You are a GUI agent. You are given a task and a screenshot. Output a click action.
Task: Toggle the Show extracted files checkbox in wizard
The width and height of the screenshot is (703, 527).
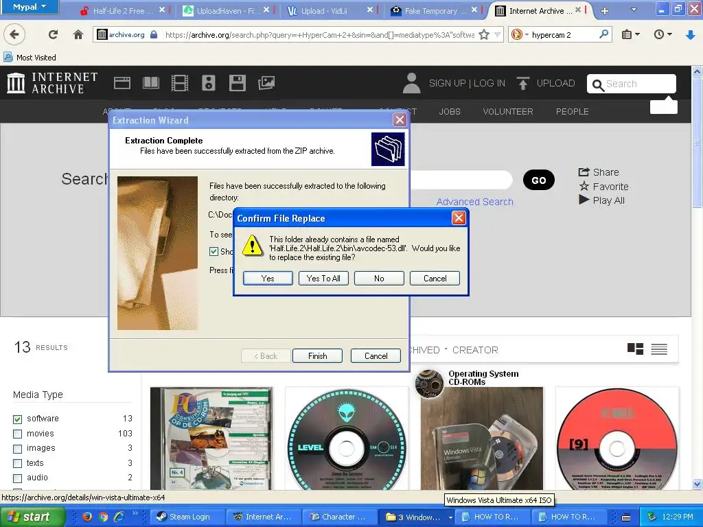point(214,251)
